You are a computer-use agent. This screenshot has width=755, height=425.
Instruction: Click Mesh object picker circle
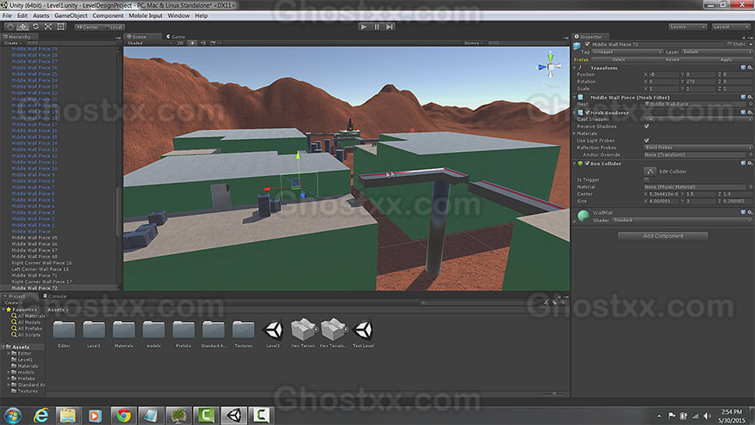[x=750, y=104]
